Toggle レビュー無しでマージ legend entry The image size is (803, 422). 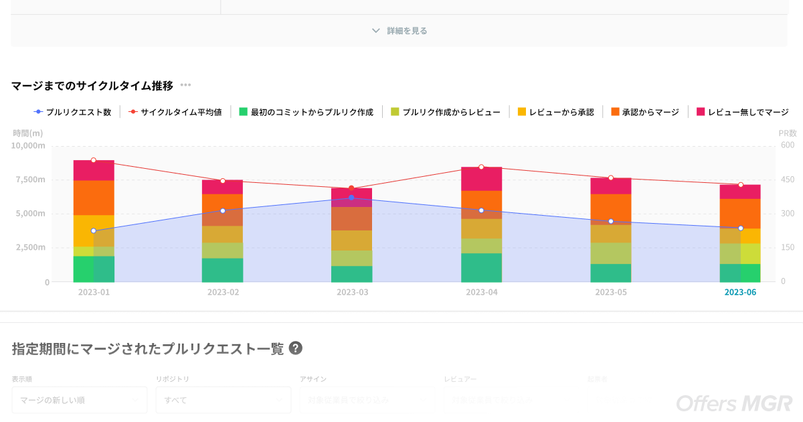[742, 112]
